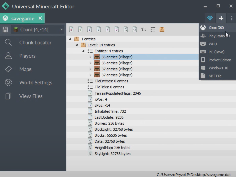Screen dimensions: 236x177
Task: Add an Int Array tag from toolbar
Action: point(135,29)
